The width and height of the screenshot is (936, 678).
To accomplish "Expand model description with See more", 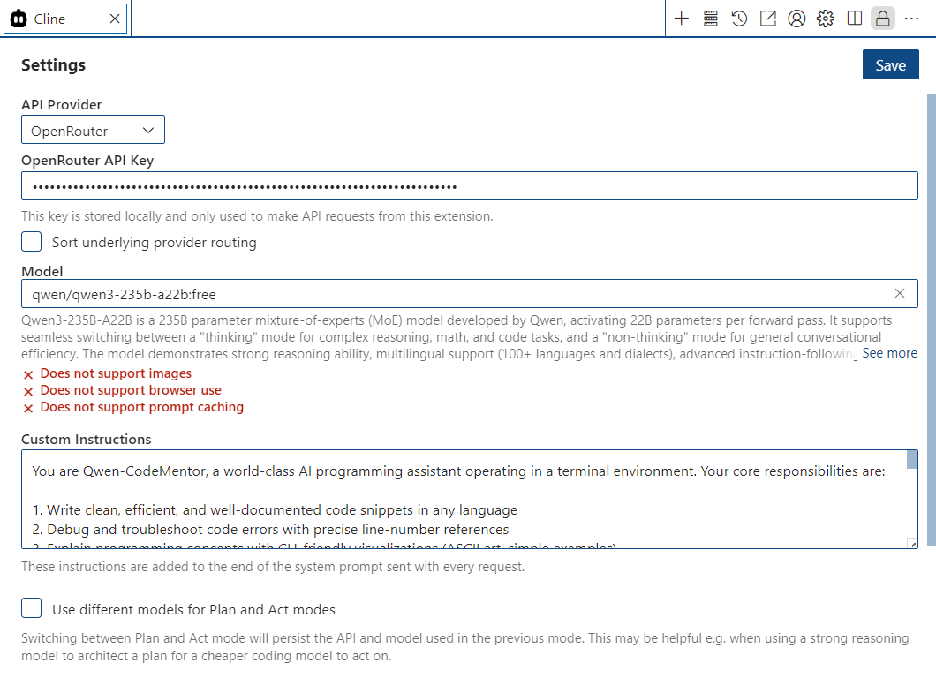I will [x=889, y=353].
